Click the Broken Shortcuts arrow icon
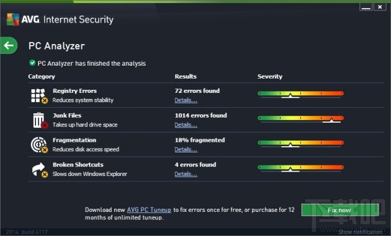The height and width of the screenshot is (236, 391). pyautogui.click(x=40, y=170)
